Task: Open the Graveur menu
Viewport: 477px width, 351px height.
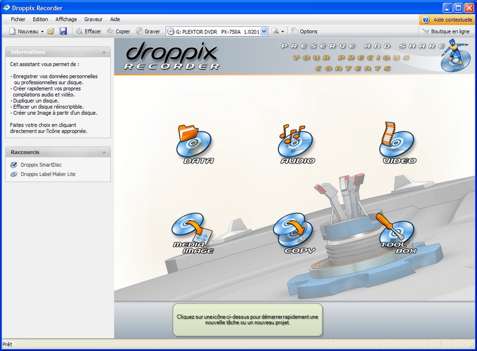Action: tap(93, 19)
